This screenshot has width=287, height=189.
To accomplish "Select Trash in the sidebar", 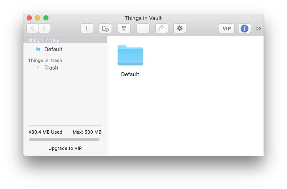I will point(51,67).
